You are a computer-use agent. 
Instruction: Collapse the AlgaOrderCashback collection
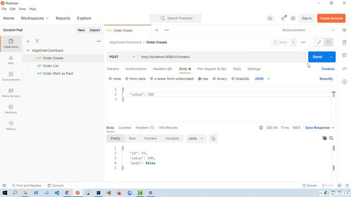click(28, 50)
